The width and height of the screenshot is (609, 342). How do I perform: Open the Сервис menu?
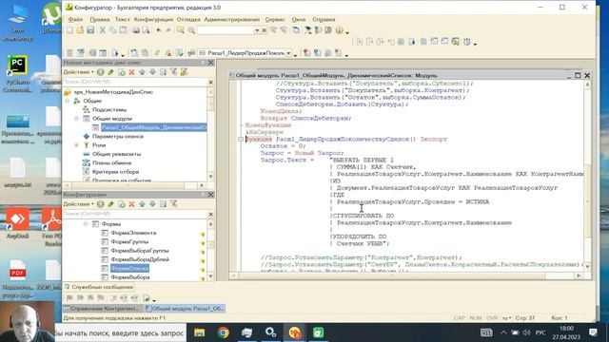click(x=275, y=19)
